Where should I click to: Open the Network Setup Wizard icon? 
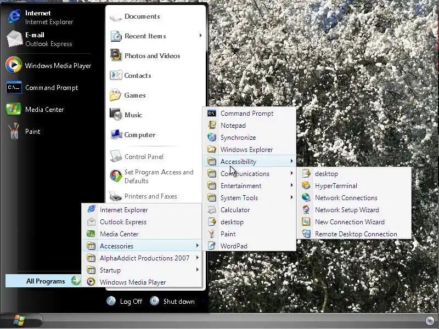306,209
